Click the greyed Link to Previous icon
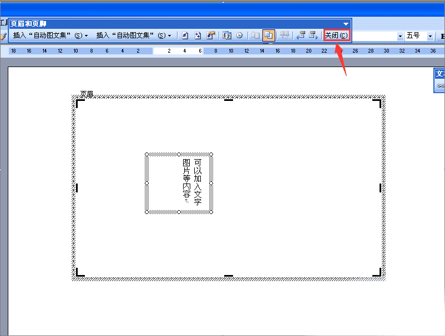Screen dimensions: 445x336 [285, 35]
